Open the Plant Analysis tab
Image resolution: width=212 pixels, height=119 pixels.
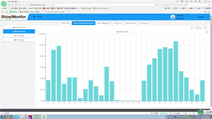click(144, 23)
